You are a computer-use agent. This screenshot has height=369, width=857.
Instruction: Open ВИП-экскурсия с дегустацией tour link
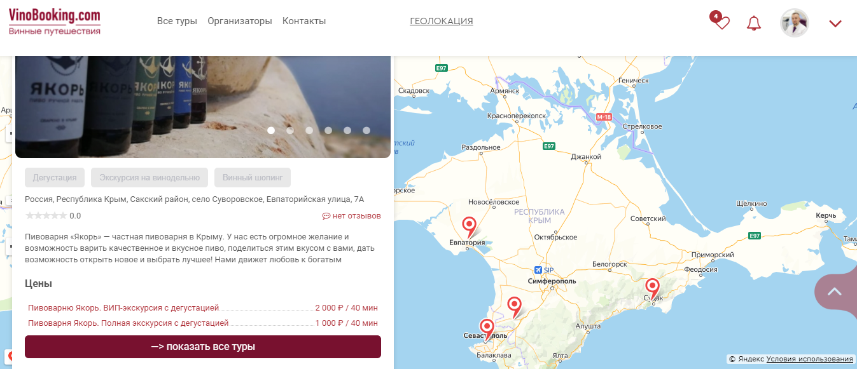pyautogui.click(x=123, y=308)
